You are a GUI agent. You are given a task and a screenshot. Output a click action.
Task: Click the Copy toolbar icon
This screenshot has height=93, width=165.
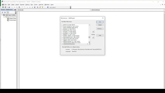point(14,7)
